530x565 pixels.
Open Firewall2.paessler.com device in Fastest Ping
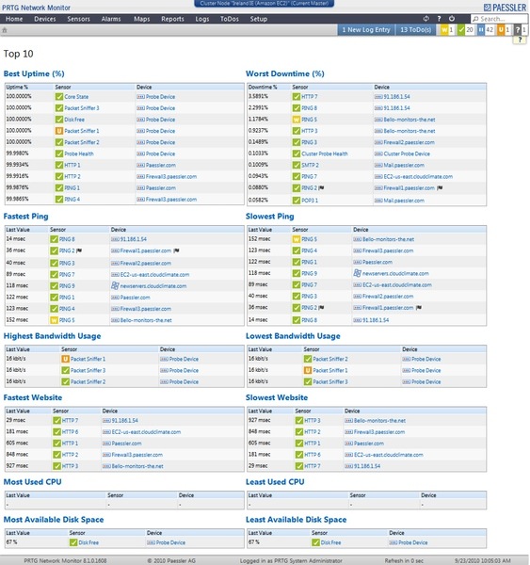coord(146,263)
